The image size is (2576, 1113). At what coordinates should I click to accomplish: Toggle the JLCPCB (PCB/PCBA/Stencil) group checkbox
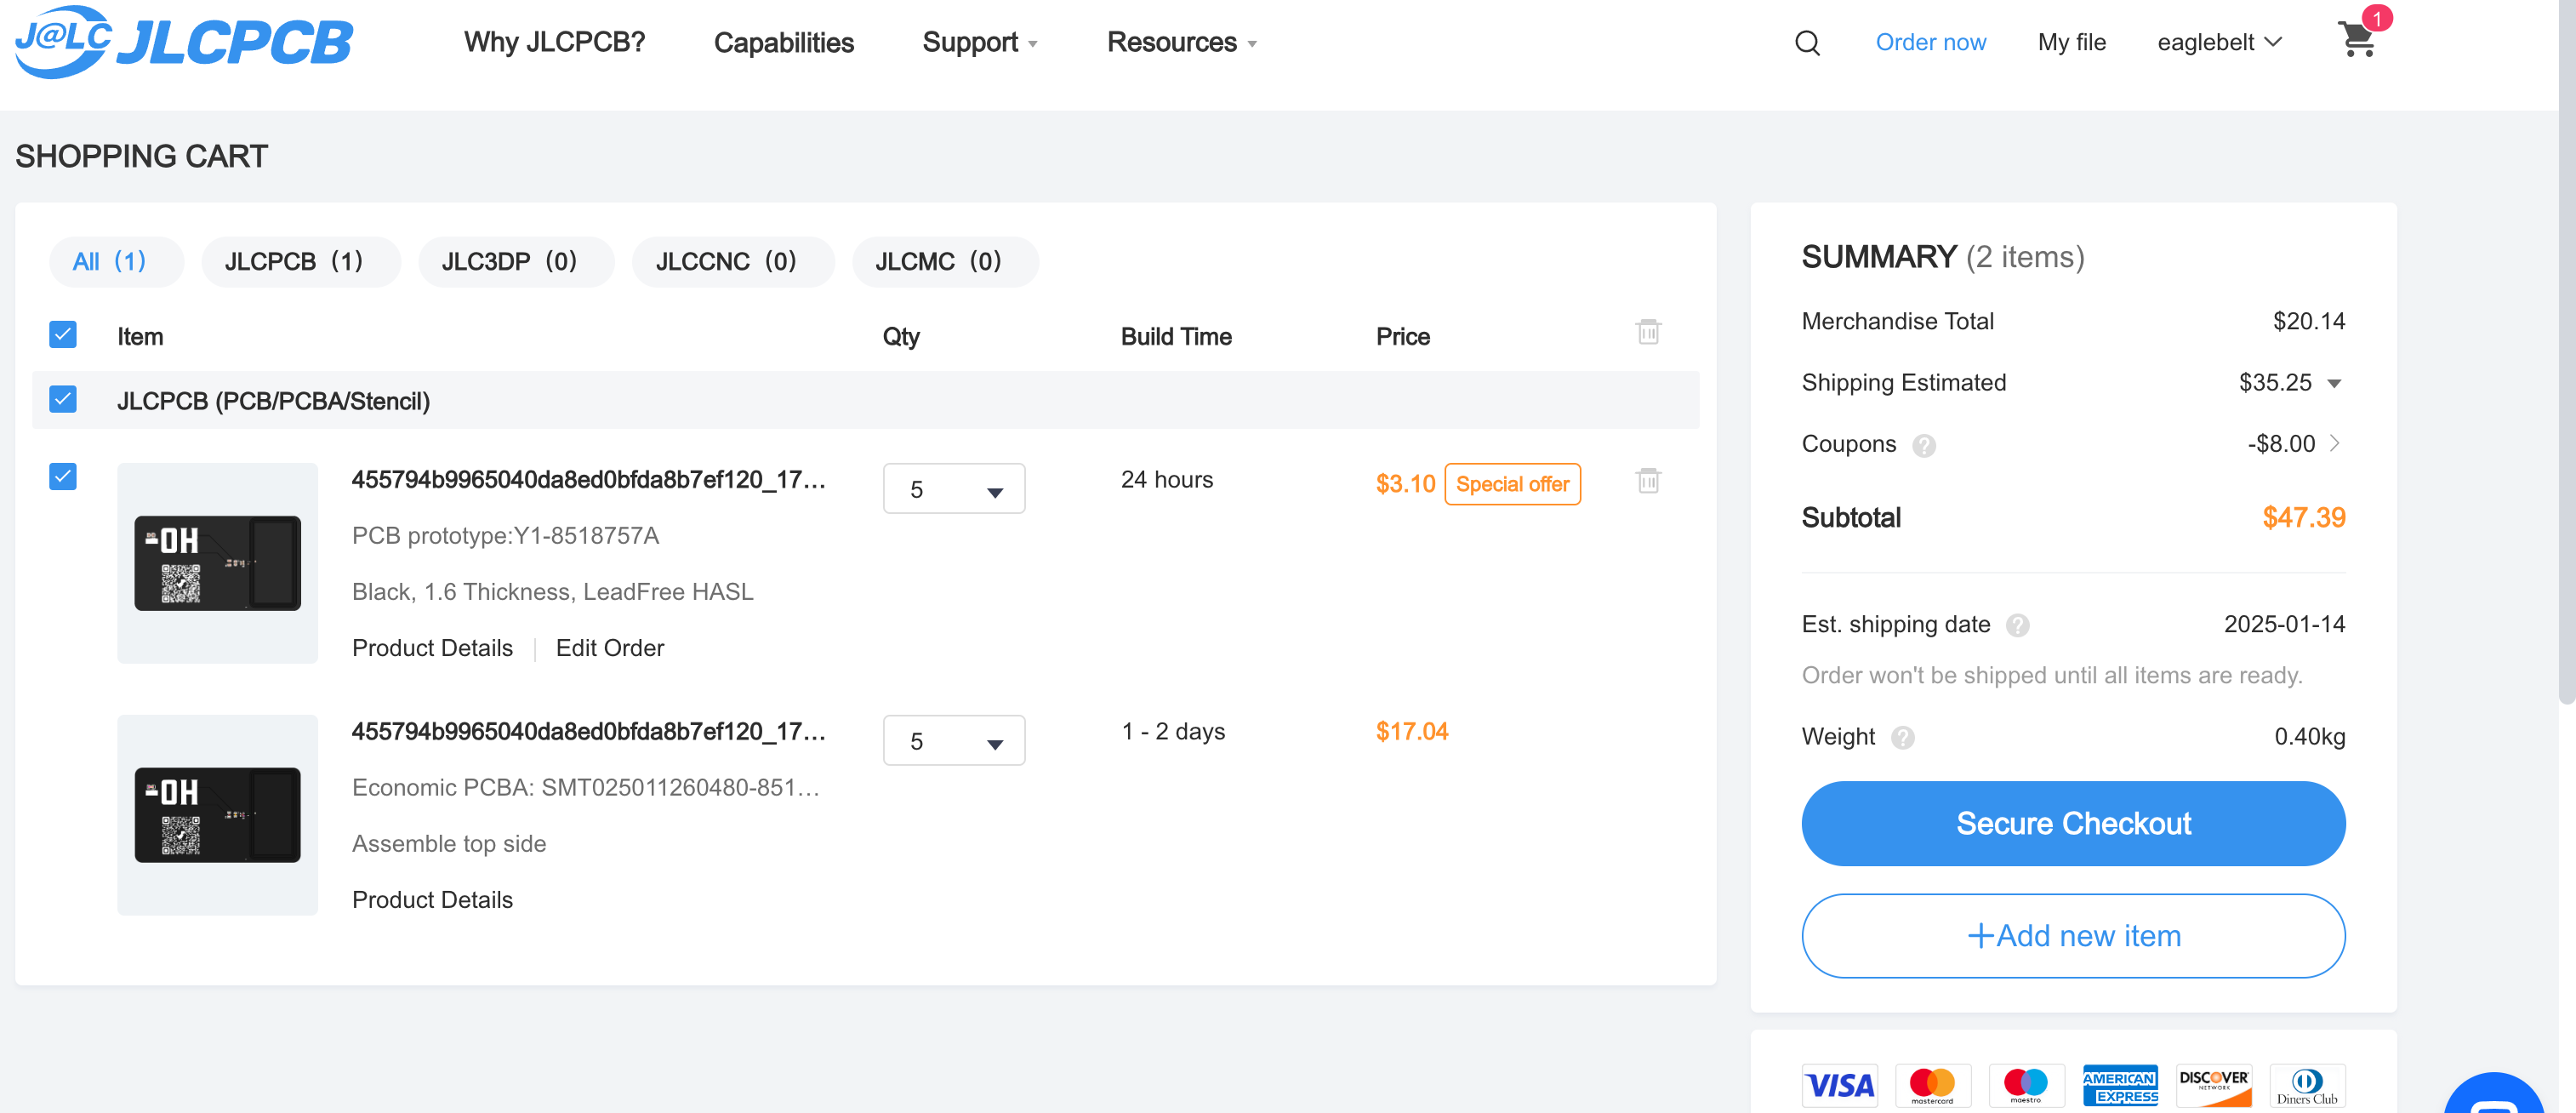tap(63, 400)
